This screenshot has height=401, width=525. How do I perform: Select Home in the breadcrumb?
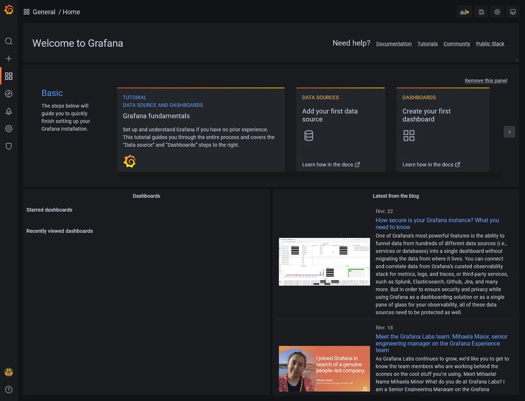71,12
